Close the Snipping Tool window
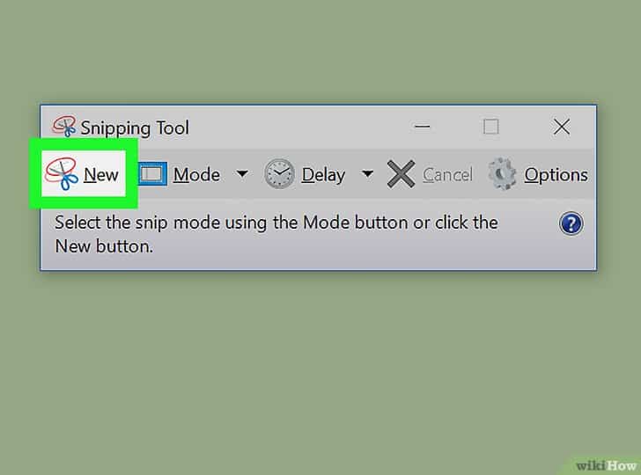The image size is (641, 475). [x=561, y=127]
